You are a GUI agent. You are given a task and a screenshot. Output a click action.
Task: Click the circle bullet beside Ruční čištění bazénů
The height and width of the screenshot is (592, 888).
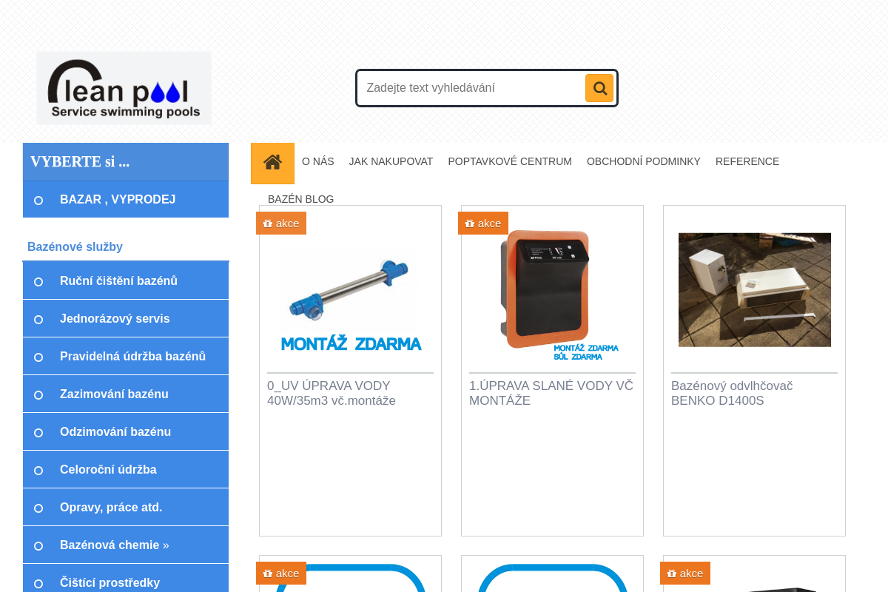38,282
